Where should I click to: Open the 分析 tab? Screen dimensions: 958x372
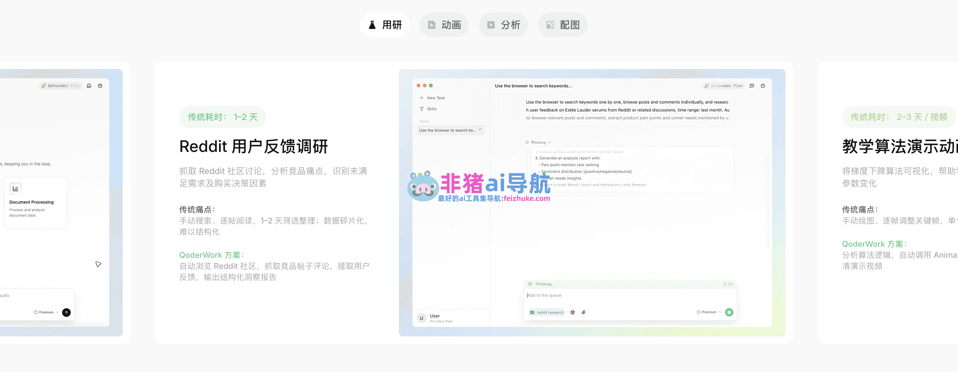tap(503, 25)
